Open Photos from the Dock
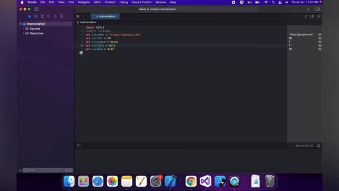339x191 pixels. click(112, 181)
